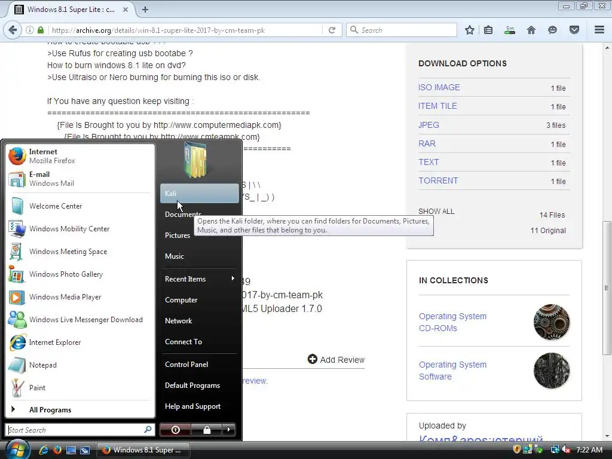The width and height of the screenshot is (612, 459).
Task: Close the Windows 8.1 Super Lite tab
Action: point(126,10)
